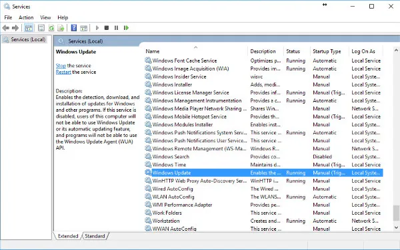
Task: Click the Services app icon in title bar
Action: coord(7,7)
